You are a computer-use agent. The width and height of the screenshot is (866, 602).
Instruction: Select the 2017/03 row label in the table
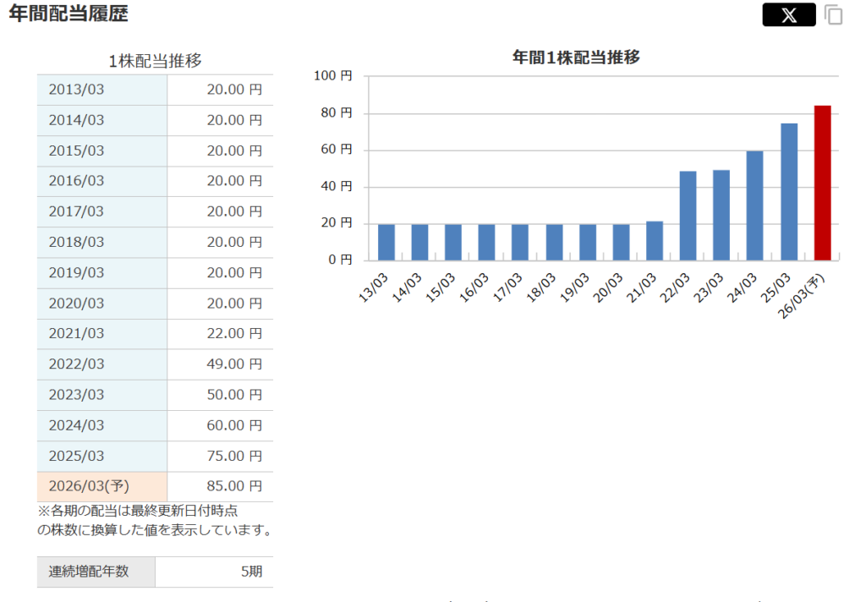click(x=76, y=211)
